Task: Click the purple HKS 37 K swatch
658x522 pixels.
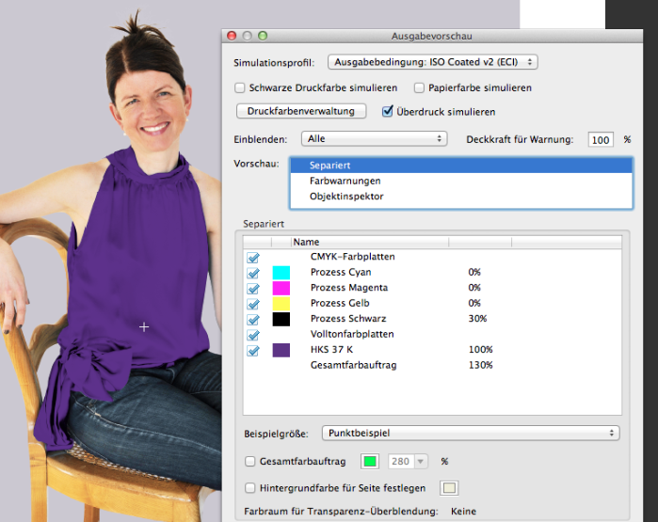Action: (281, 350)
